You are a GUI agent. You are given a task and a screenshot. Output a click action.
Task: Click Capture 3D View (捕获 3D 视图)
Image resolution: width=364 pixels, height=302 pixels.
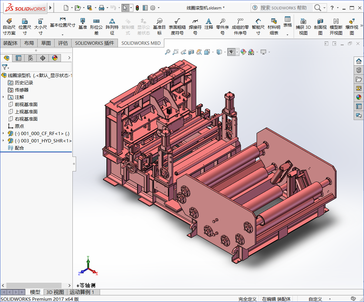[x=303, y=26]
